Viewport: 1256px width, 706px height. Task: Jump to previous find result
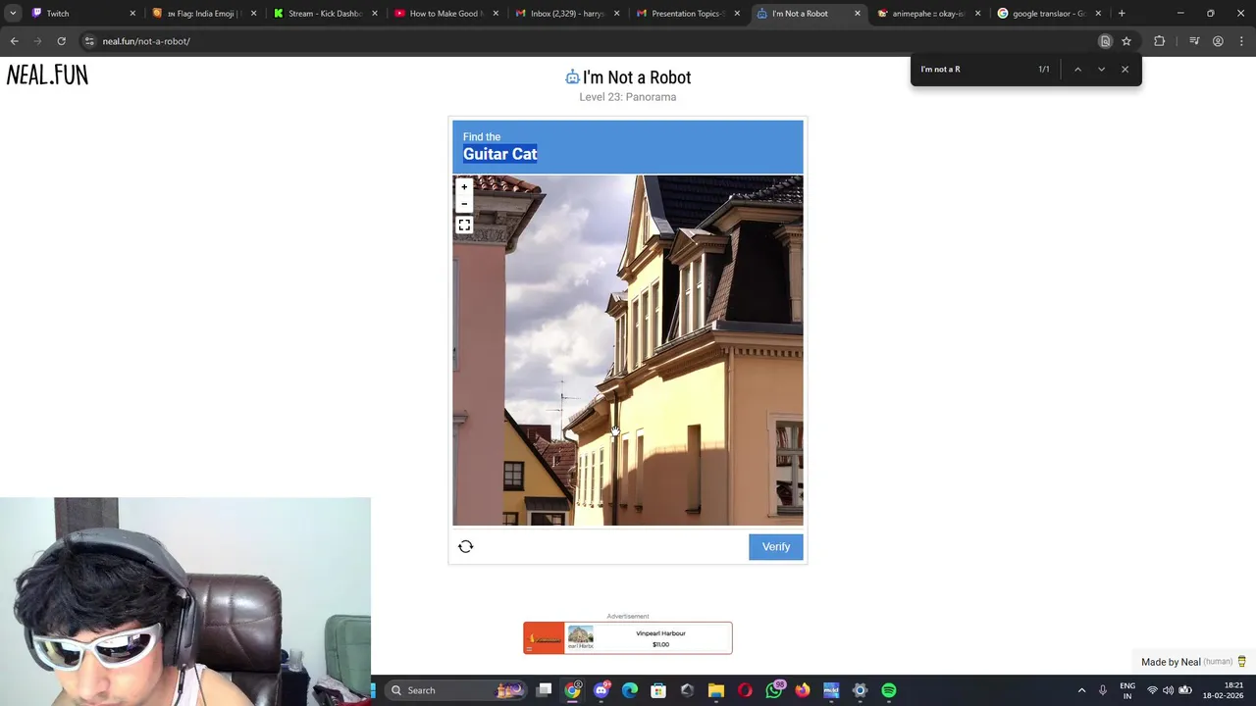point(1077,70)
